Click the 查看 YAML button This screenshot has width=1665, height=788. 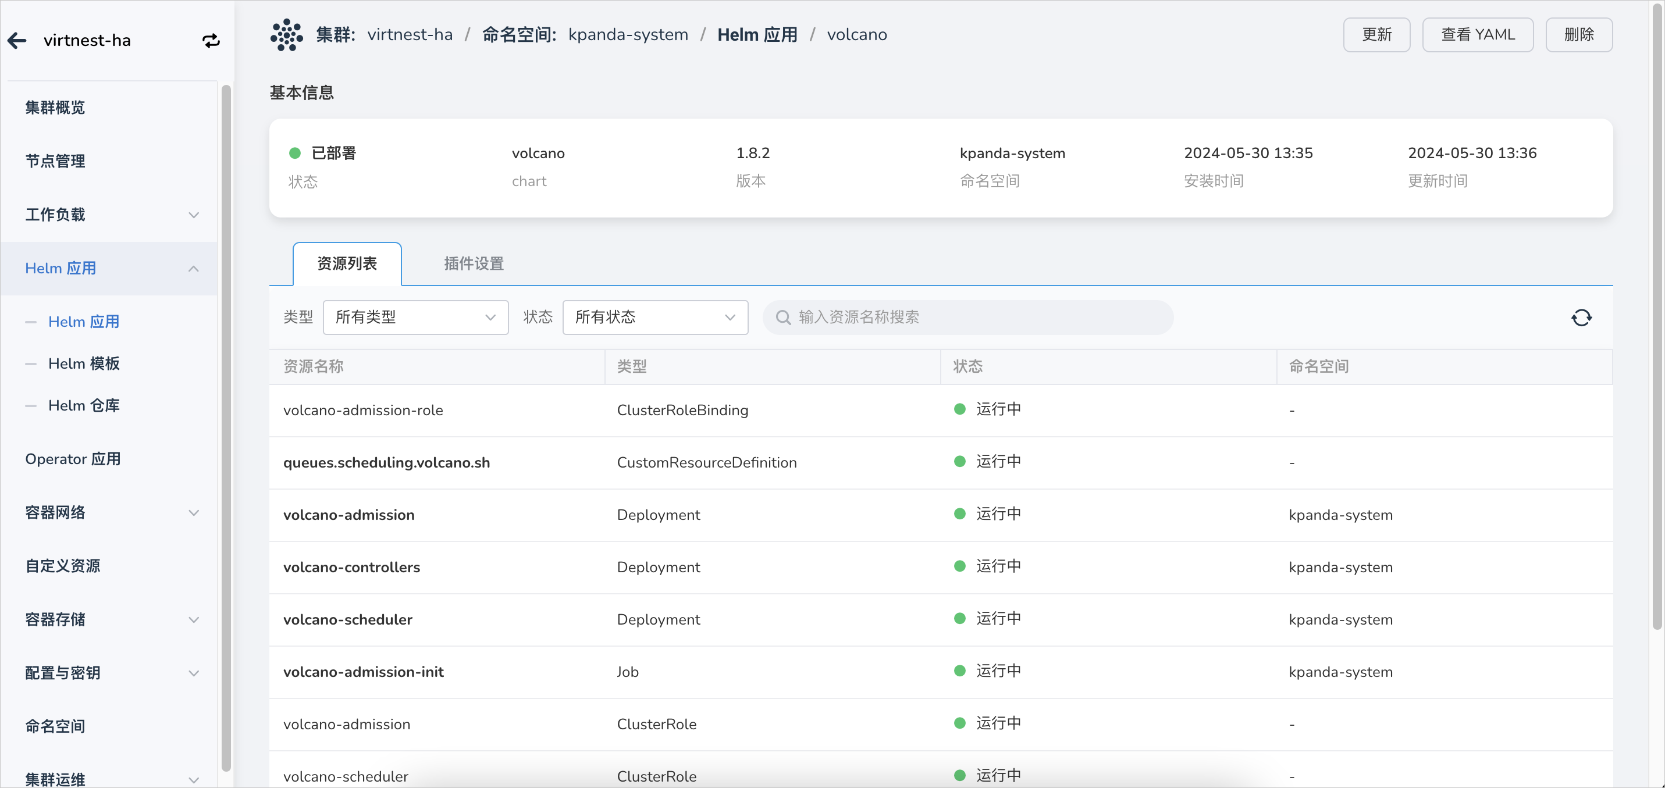coord(1478,35)
